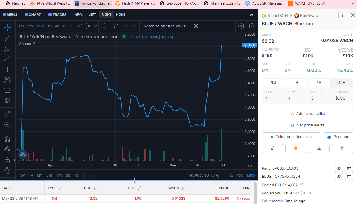Select the prediction and measurement tools
Screen dimensions: 357x204
[7, 90]
